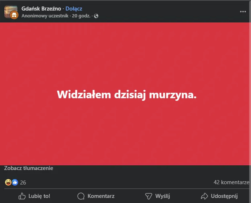
Task: Expand the 42 komentarze comments list
Action: click(231, 182)
